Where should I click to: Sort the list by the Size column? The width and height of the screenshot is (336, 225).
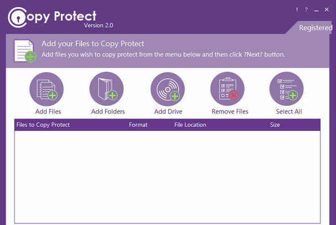(x=275, y=125)
